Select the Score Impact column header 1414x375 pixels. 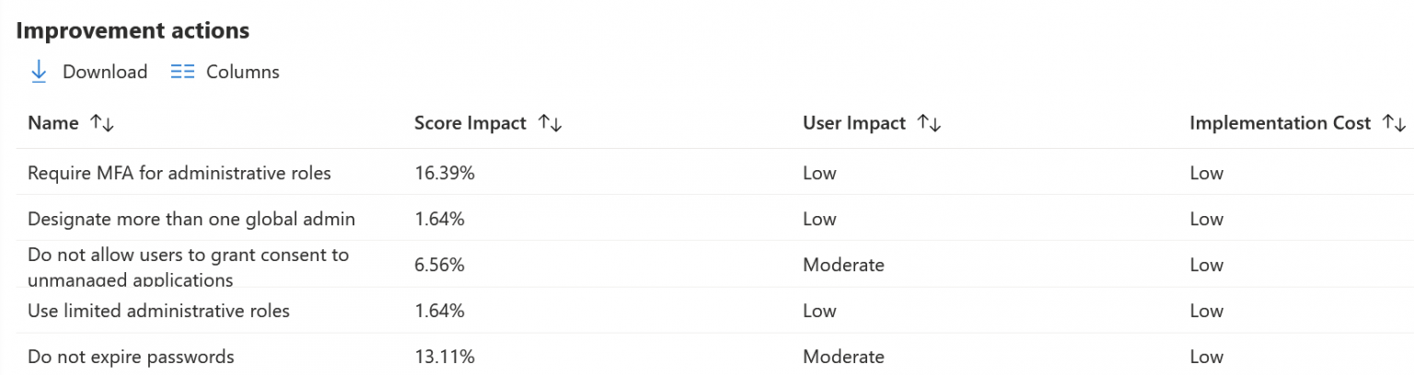[x=470, y=123]
